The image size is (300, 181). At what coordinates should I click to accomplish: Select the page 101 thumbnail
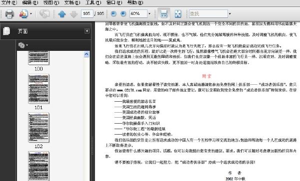tap(38, 89)
